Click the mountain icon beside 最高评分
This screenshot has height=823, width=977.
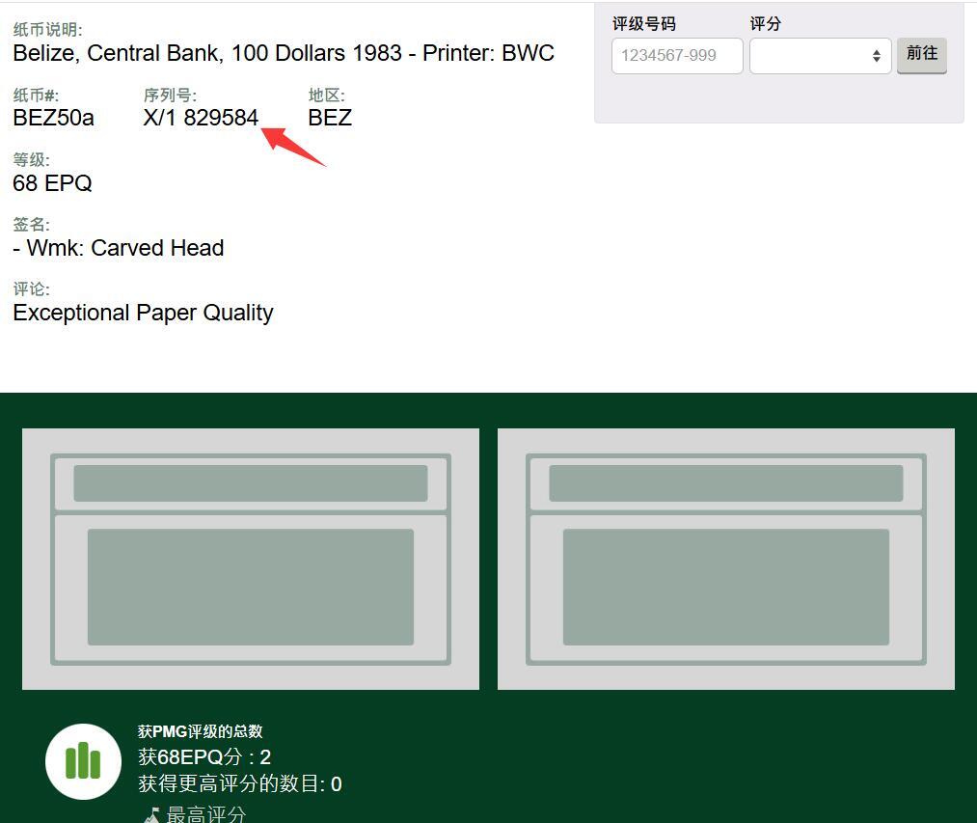pyautogui.click(x=151, y=815)
